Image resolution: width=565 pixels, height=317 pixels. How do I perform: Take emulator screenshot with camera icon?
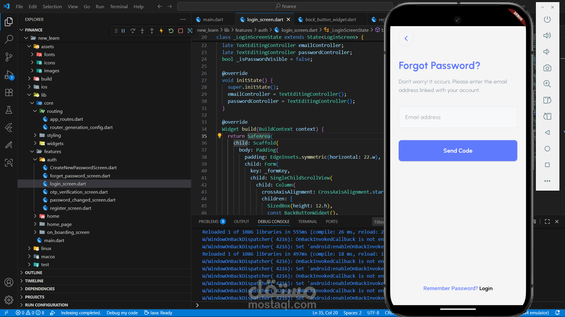[x=547, y=68]
